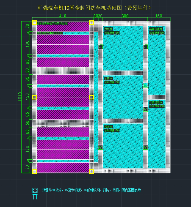
Task: Click the hooked rebar legend symbol below plate icon
Action: tap(35, 197)
